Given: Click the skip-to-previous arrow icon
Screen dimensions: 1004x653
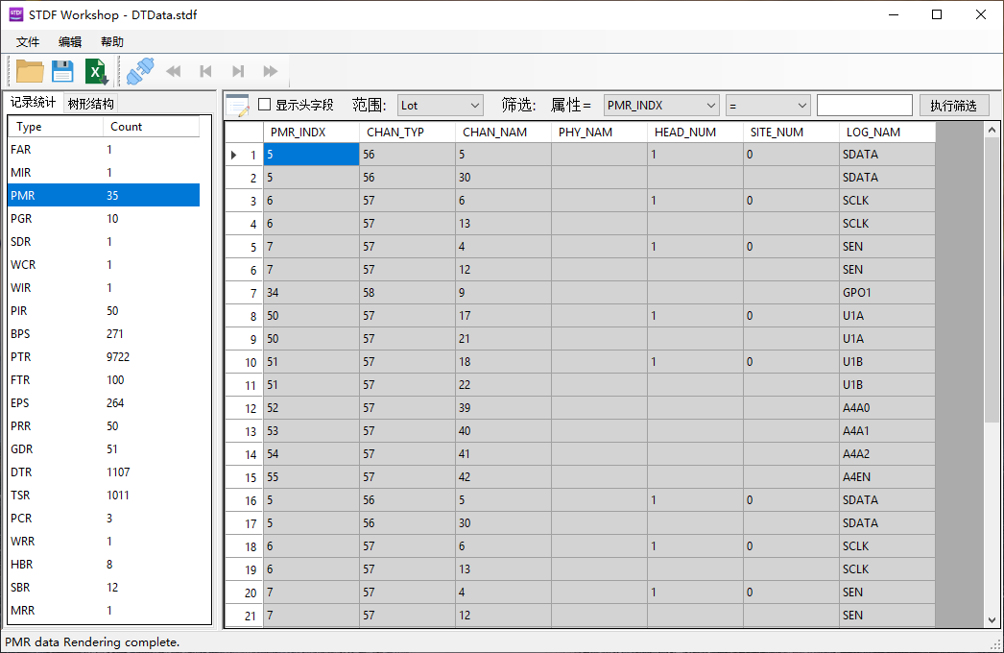Looking at the screenshot, I should tap(205, 71).
